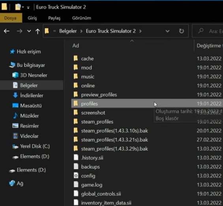Viewport: 223px width, 206px height.
Task: Select Ağ in the navigation pane
Action: [20, 183]
